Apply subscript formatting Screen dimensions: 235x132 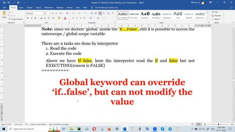click(45, 18)
